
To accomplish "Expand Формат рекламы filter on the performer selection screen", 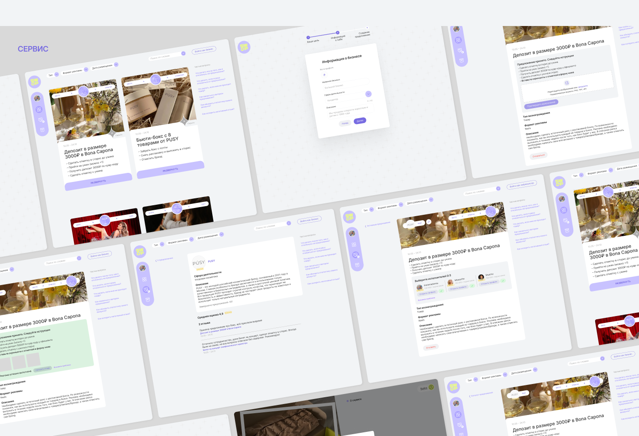I will (x=401, y=205).
